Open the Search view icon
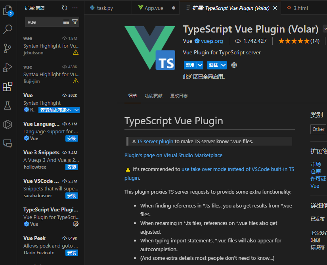The image size is (327, 265). [8, 29]
